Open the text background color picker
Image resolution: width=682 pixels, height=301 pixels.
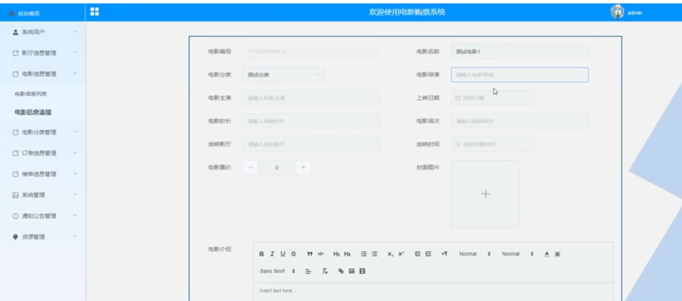[x=557, y=254]
